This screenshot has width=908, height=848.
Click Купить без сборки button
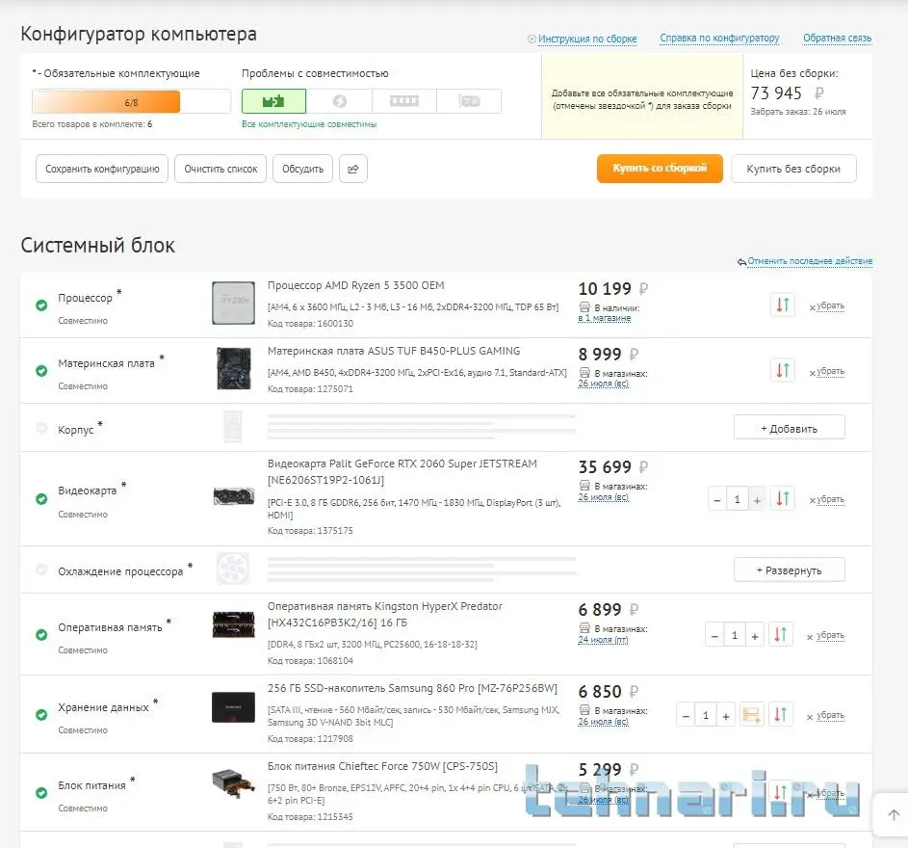click(x=793, y=169)
